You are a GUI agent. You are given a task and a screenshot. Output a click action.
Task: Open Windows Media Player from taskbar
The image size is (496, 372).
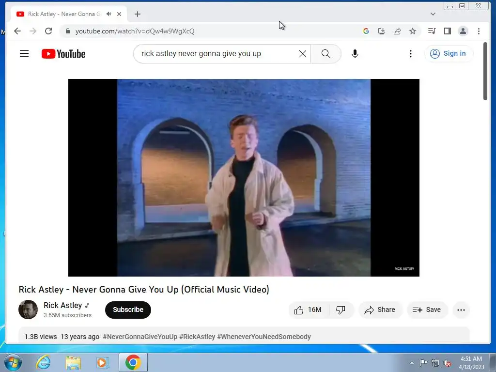pyautogui.click(x=102, y=362)
